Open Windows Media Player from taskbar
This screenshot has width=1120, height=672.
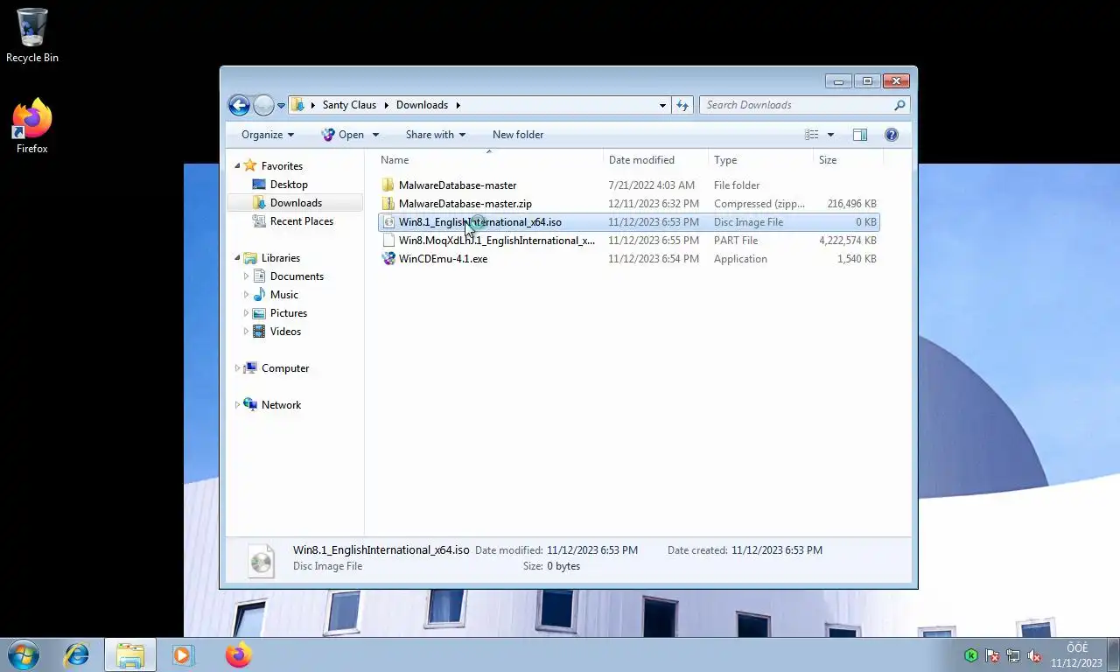(183, 654)
